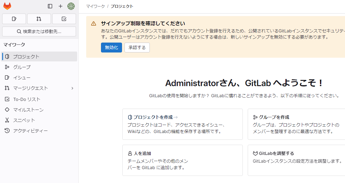Open the GitLabを調整する card link
345x183 pixels.
coord(277,153)
